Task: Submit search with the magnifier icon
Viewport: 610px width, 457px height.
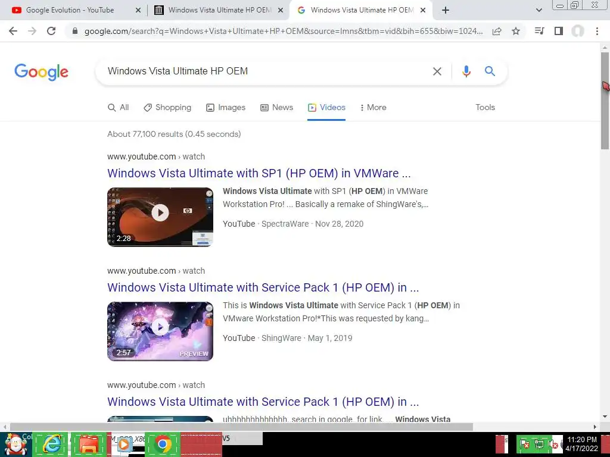Action: (x=490, y=71)
